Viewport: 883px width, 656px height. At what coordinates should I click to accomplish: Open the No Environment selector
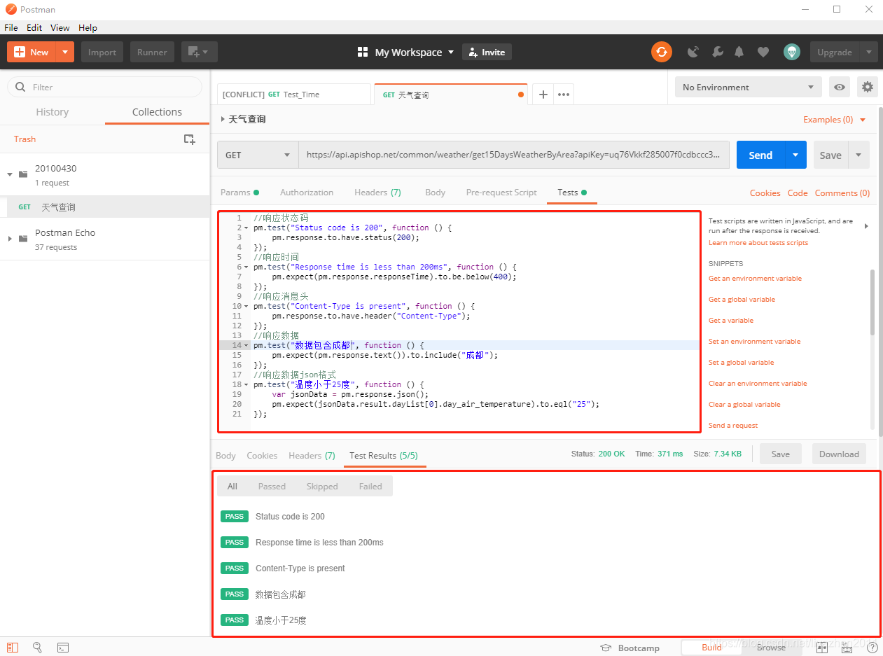click(749, 87)
